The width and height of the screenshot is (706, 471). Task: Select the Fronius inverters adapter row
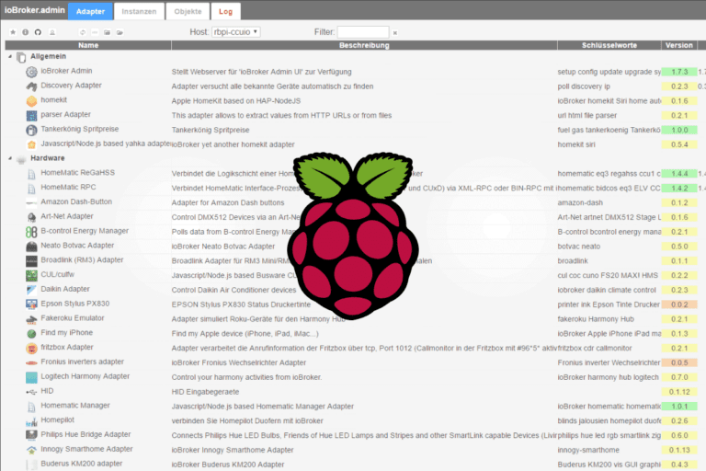tap(353, 362)
